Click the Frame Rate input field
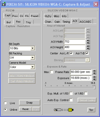This screenshot has height=117, width=100. click(81, 72)
